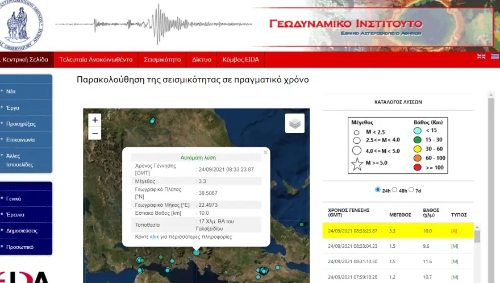Open the Σεισμικότητα menu
Image resolution: width=500 pixels, height=283 pixels.
tap(162, 59)
